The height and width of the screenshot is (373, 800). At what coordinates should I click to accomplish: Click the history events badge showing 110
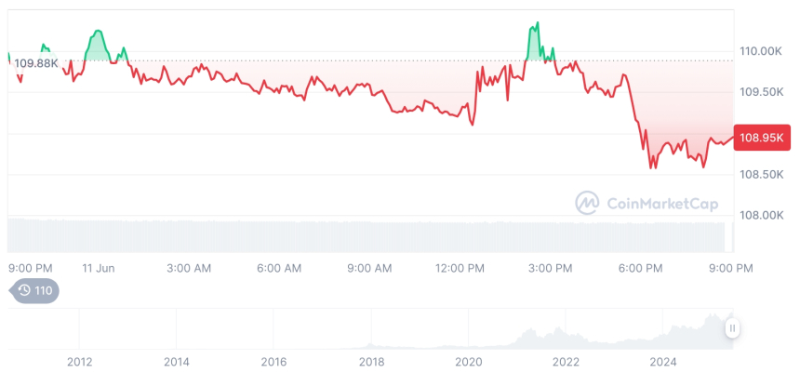[x=34, y=291]
